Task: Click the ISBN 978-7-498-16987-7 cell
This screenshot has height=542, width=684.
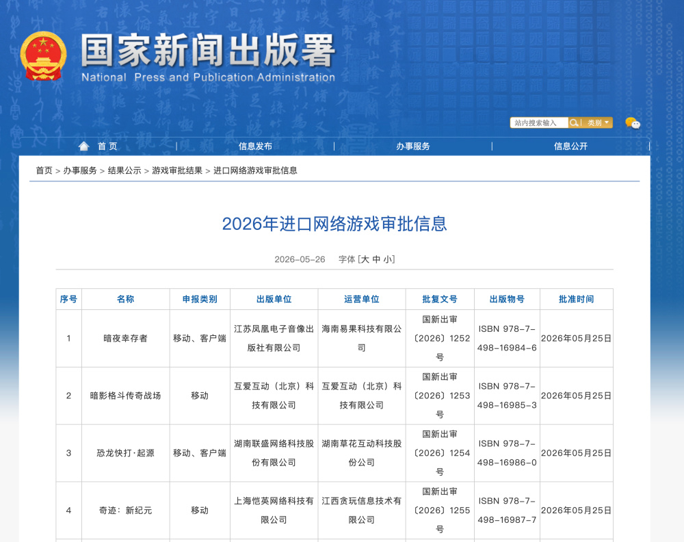Action: click(x=507, y=510)
